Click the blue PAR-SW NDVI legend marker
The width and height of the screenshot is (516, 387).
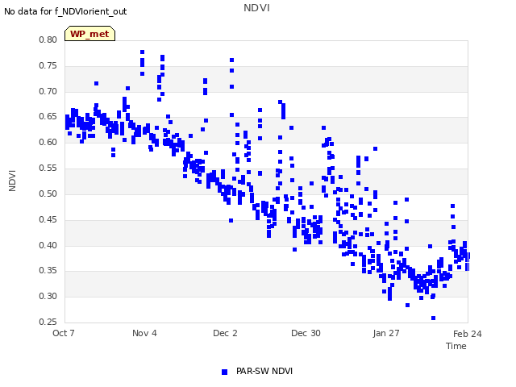(224, 372)
